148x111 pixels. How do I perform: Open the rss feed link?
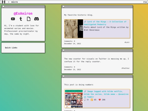[145, 2]
